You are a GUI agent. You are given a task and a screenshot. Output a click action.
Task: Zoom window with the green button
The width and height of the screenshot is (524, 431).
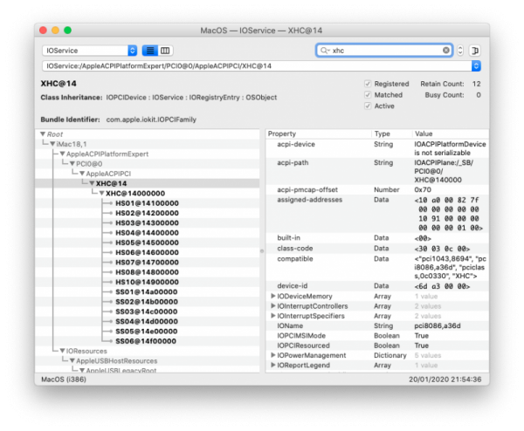click(68, 31)
